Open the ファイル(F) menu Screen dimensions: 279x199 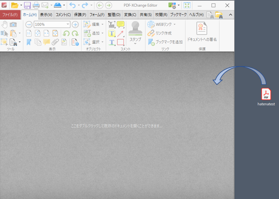(x=10, y=15)
